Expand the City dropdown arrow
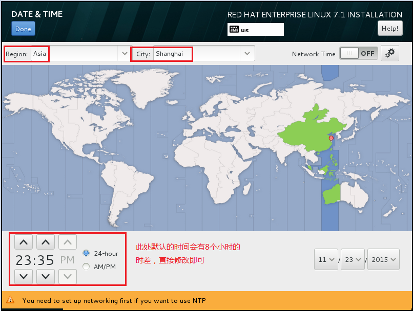The image size is (413, 311). pyautogui.click(x=247, y=54)
